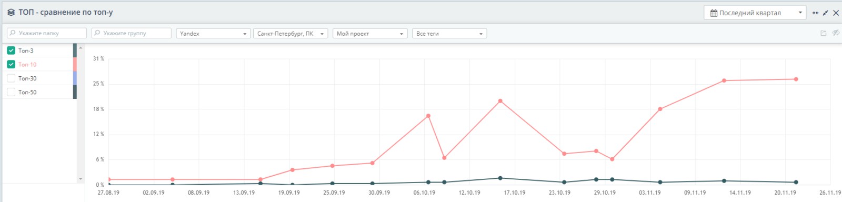The image size is (842, 202).
Task: Open the Последний квартал period dropdown
Action: 755,13
